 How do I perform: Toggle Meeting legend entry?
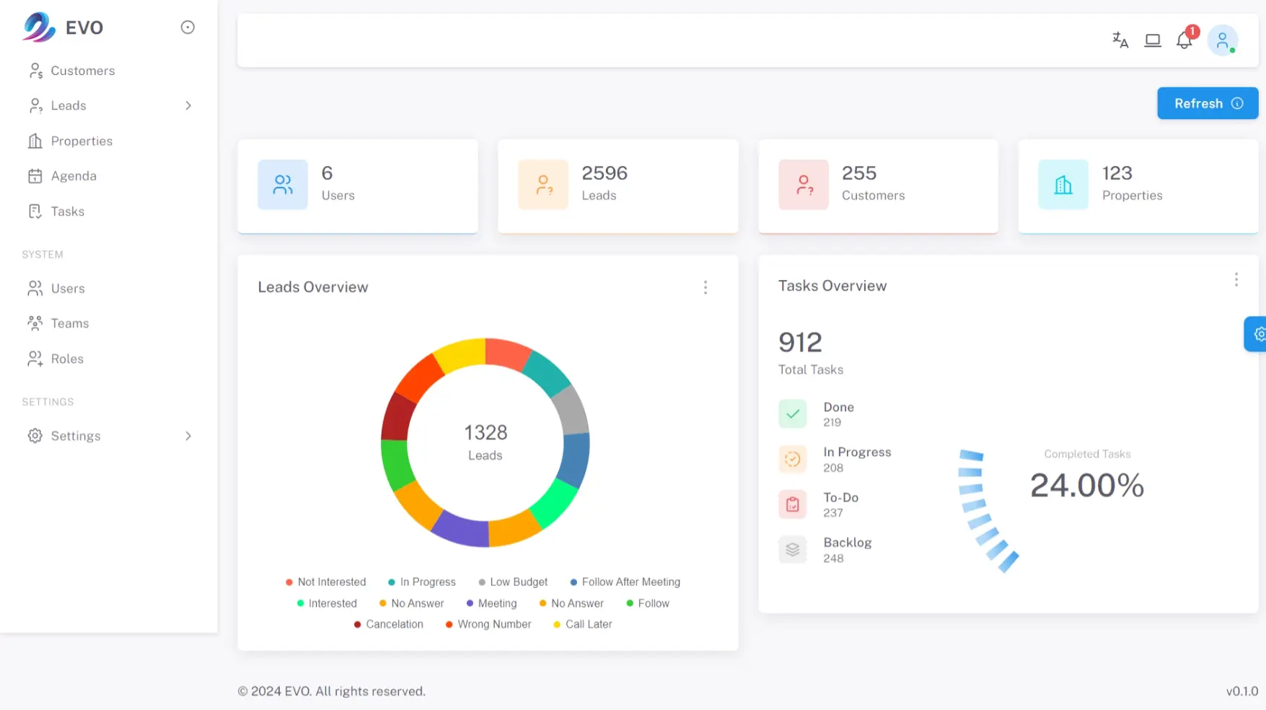491,603
